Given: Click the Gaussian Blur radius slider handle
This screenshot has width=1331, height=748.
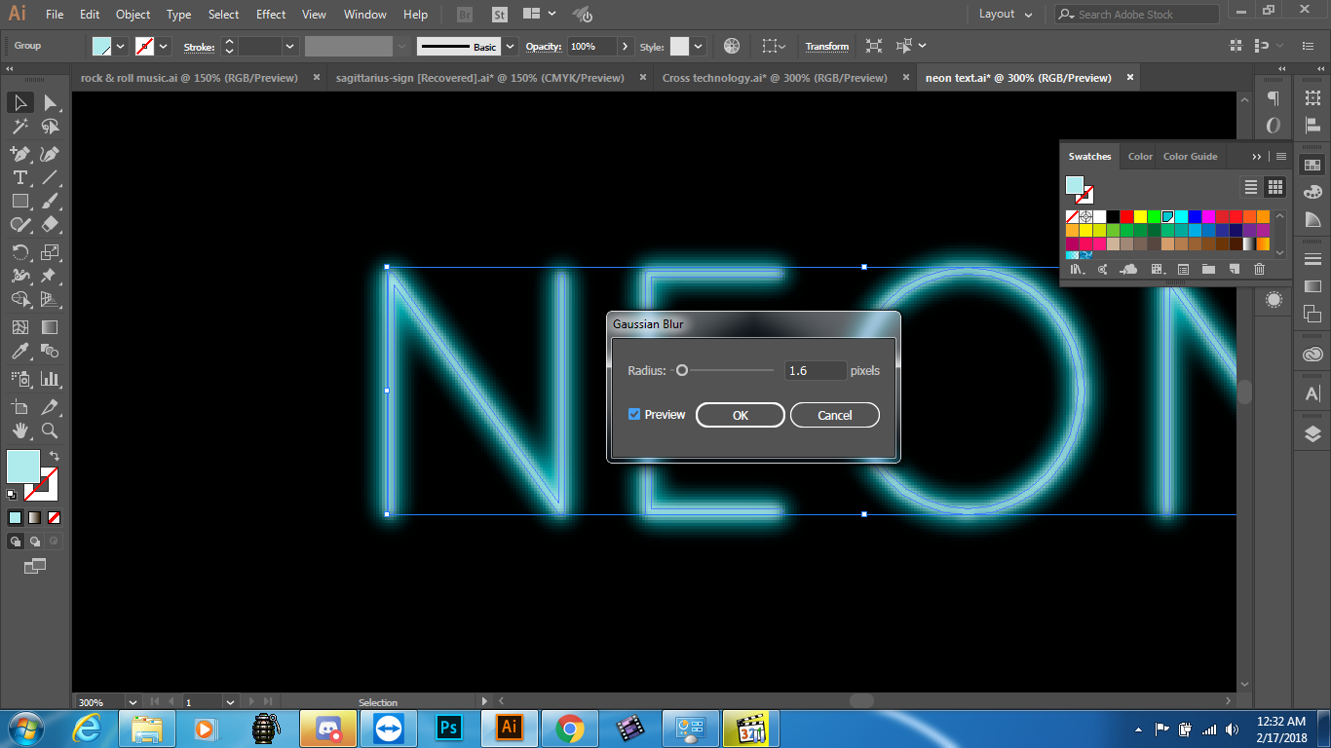Looking at the screenshot, I should click(682, 370).
